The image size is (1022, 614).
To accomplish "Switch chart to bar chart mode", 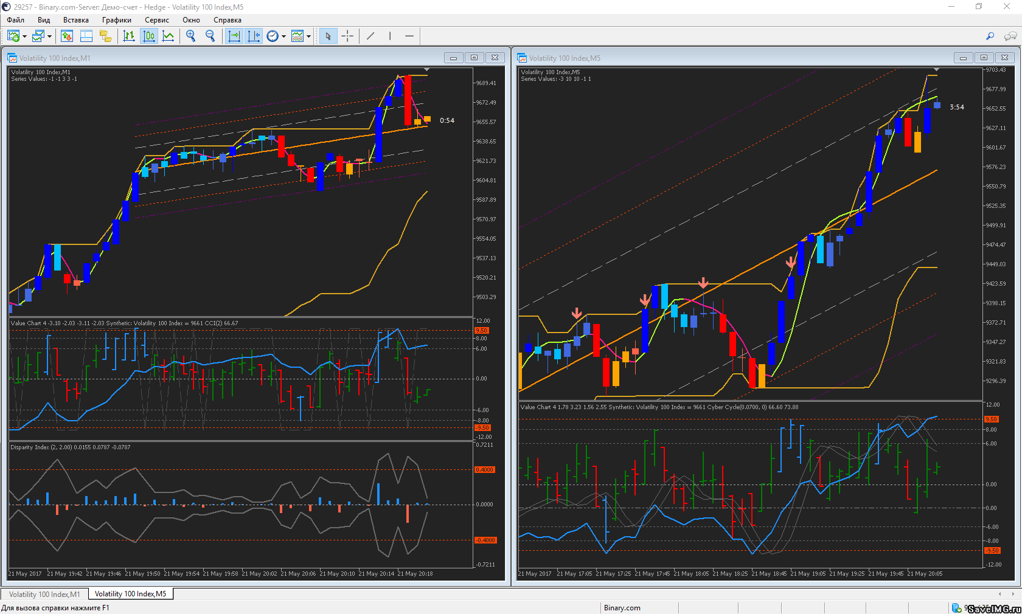I will point(129,36).
